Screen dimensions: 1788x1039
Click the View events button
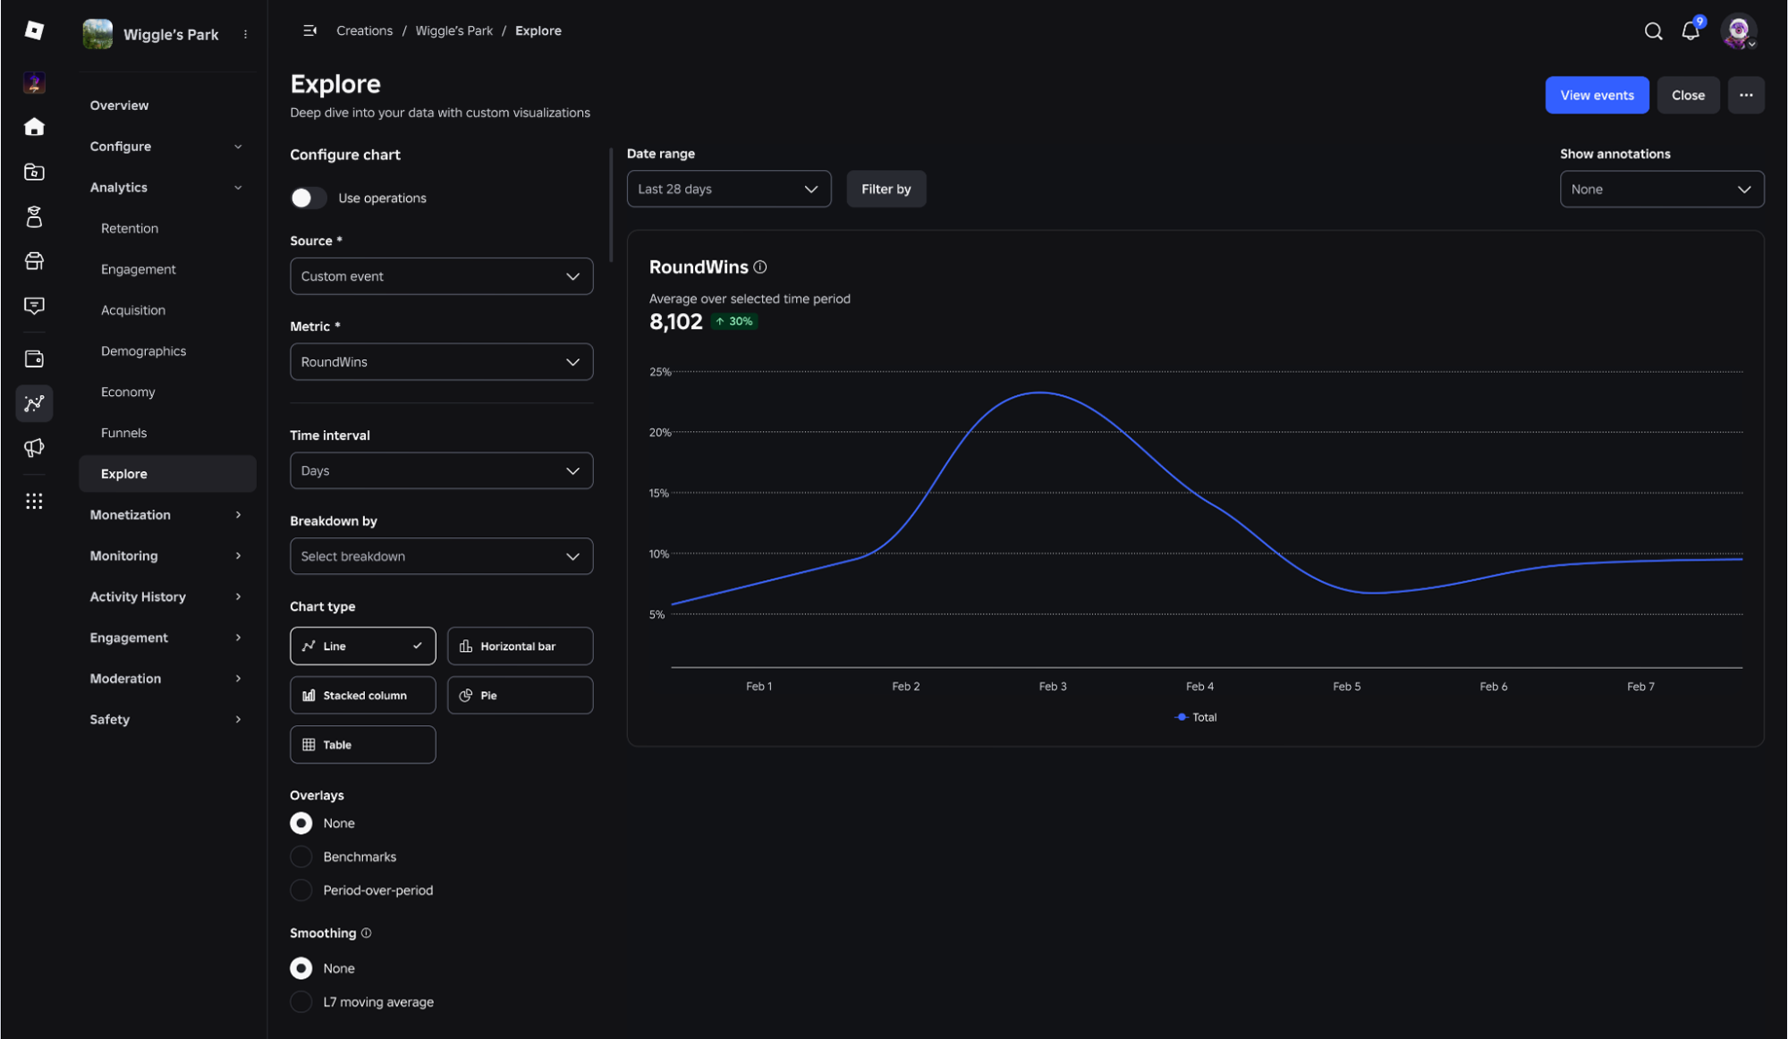[x=1597, y=95]
